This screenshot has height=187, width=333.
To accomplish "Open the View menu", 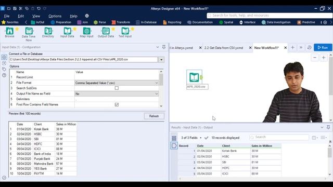I will point(36,16).
